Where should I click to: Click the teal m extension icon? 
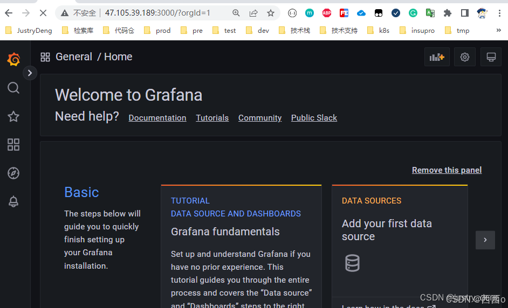click(x=310, y=13)
